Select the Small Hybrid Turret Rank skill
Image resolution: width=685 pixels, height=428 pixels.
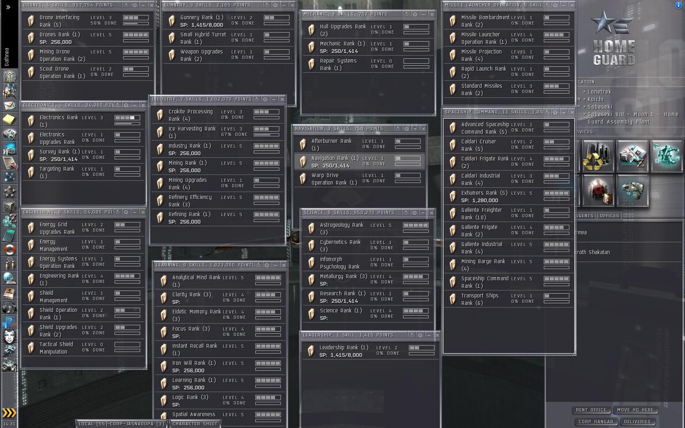pos(228,38)
